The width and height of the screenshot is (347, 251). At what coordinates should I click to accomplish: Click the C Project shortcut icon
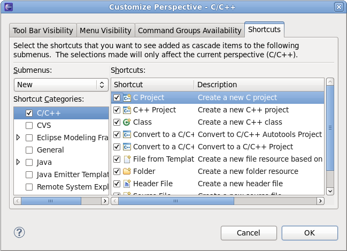pos(127,98)
